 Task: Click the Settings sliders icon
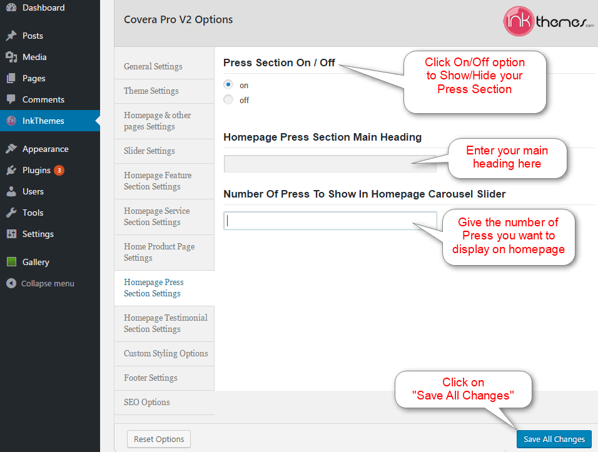coord(11,234)
